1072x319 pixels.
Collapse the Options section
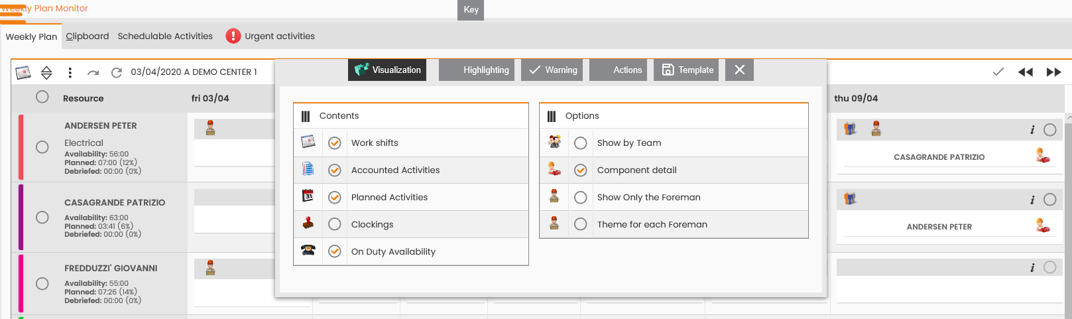552,116
